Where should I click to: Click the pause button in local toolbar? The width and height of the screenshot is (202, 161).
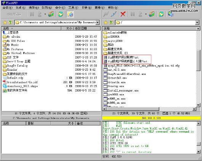32,14
